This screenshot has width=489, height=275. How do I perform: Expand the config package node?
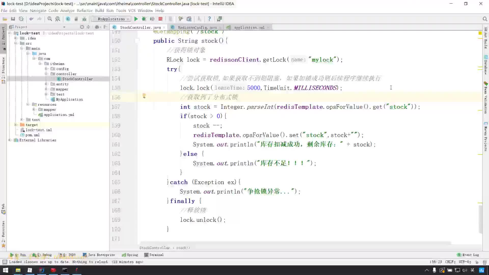pos(46,69)
